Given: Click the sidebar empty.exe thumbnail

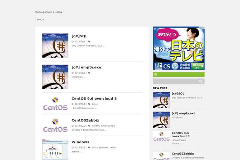Looking at the screenshot, I should point(161,120).
